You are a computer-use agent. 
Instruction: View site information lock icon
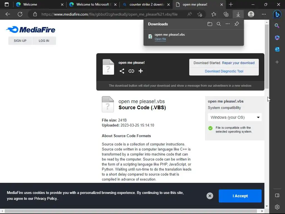tap(35, 14)
